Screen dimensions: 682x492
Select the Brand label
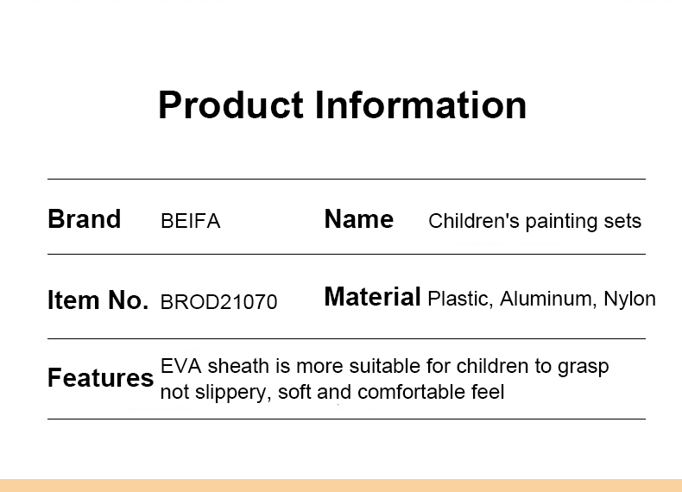pyautogui.click(x=84, y=219)
